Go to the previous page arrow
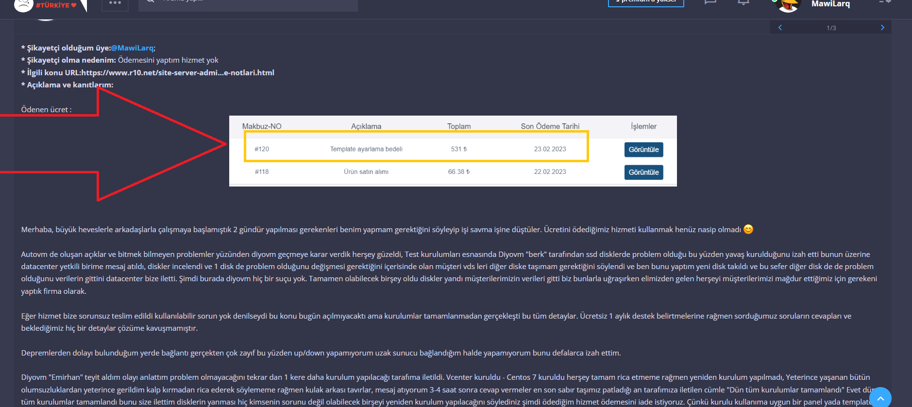This screenshot has width=912, height=407. click(x=780, y=28)
